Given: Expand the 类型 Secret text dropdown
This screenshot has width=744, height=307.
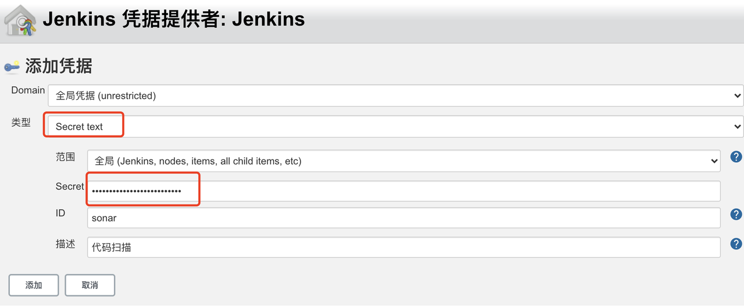Looking at the screenshot, I should click(x=395, y=126).
